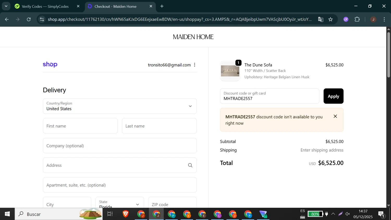The image size is (391, 220).
Task: Focus the Last name field
Action: pyautogui.click(x=159, y=126)
